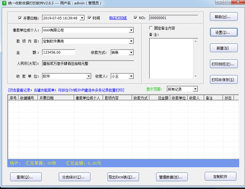Open the 开票日期 date dropdown
This screenshot has width=245, height=189.
(82, 18)
